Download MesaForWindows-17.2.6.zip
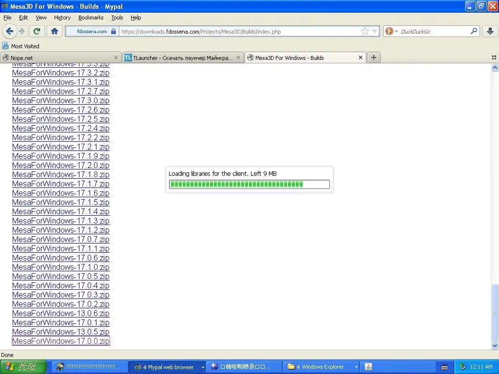The image size is (499, 374). coord(61,110)
